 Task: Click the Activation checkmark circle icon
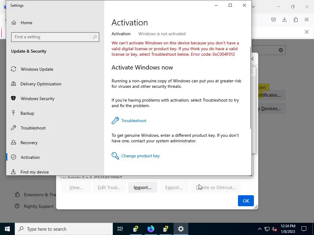click(x=13, y=157)
